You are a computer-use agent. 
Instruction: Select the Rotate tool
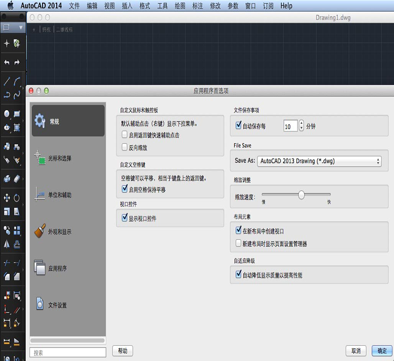click(17, 198)
